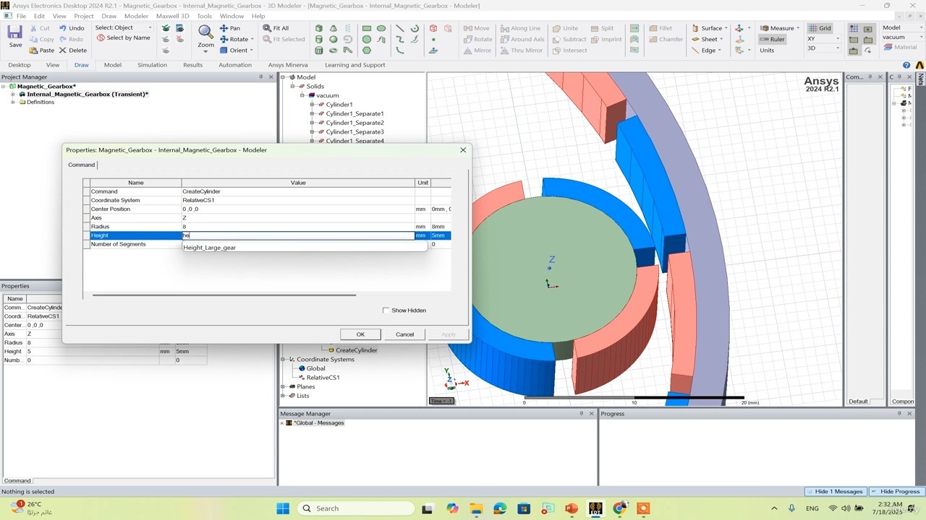Switch to the Results ribbon tab
The width and height of the screenshot is (926, 520).
(193, 65)
